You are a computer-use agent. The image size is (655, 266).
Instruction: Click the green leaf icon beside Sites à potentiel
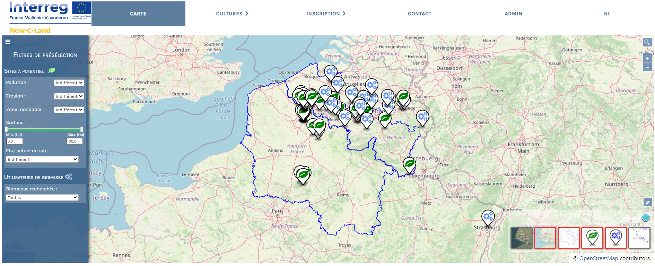tap(52, 70)
